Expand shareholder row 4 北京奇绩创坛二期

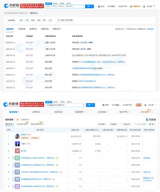point(14,158)
